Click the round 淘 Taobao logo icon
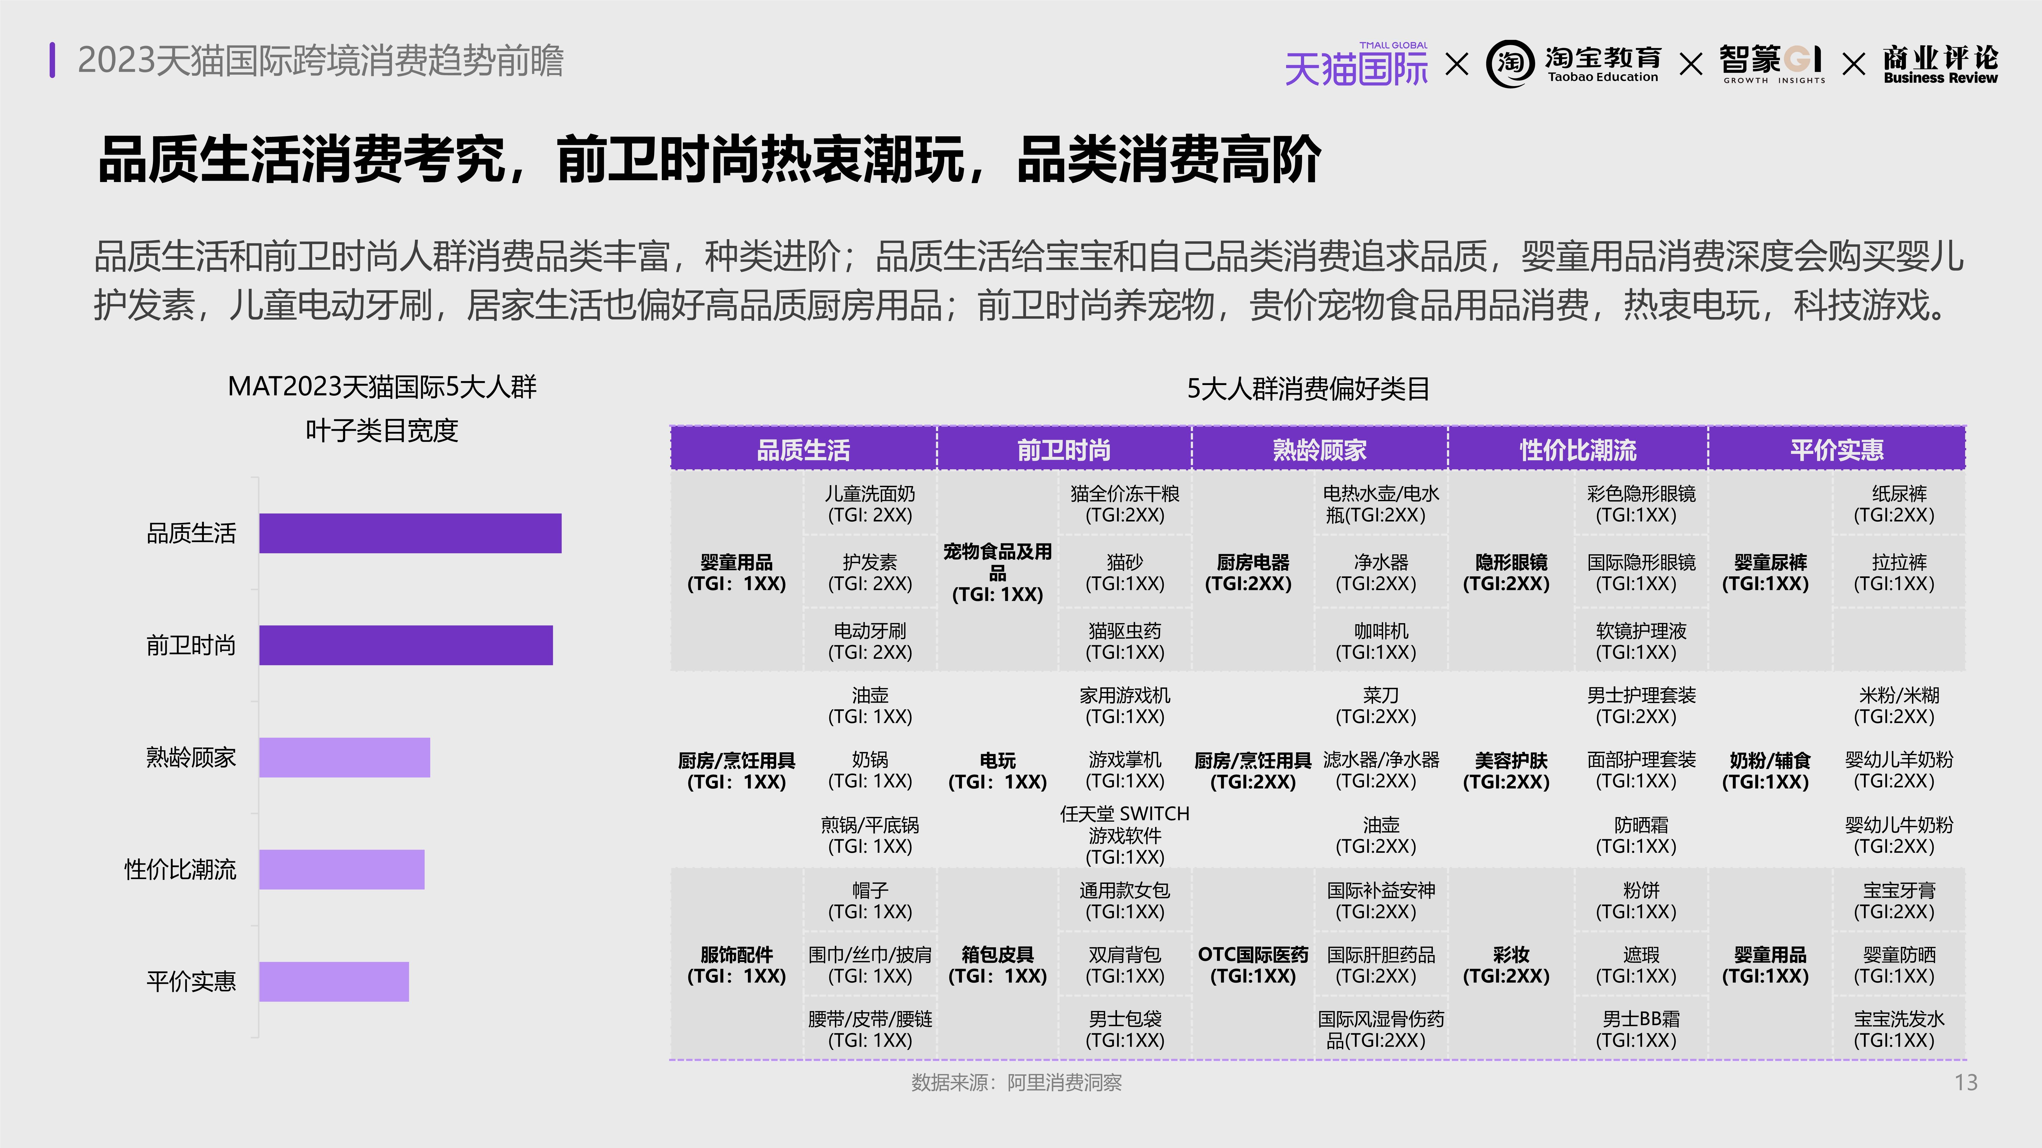The width and height of the screenshot is (2042, 1148). point(1510,64)
